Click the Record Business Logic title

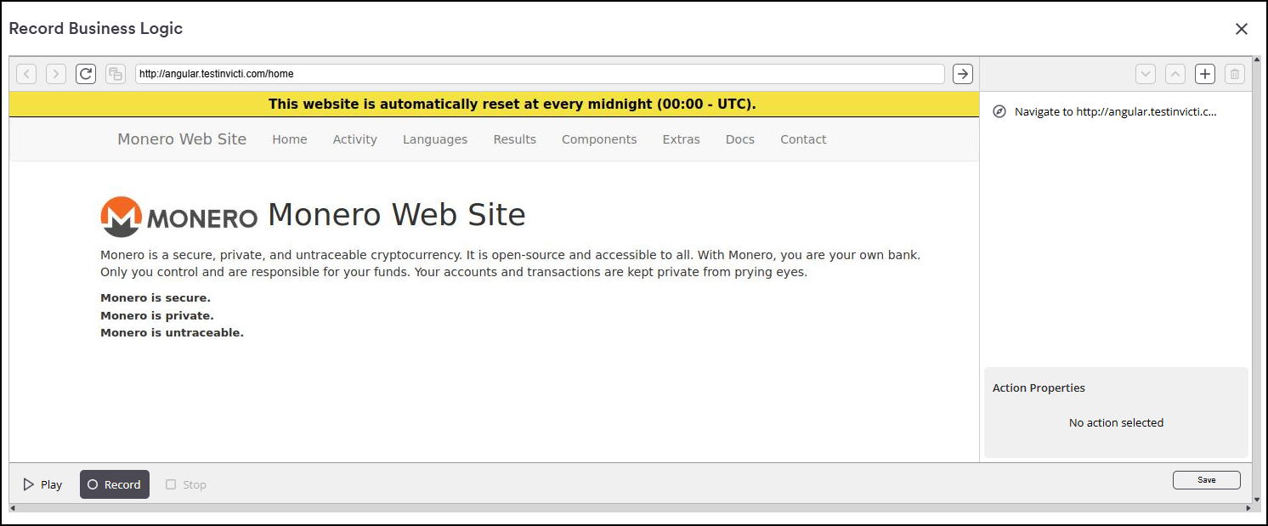[x=96, y=28]
